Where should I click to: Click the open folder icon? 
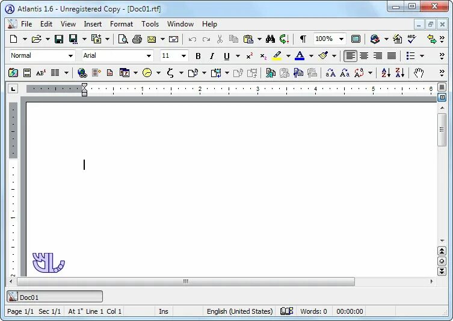click(37, 39)
